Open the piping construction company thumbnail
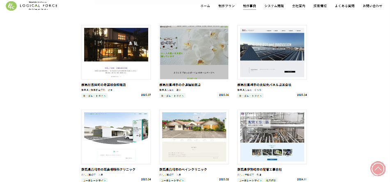 tap(272, 137)
